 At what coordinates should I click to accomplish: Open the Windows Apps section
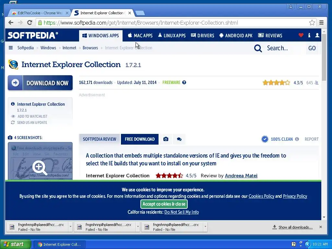[101, 36]
